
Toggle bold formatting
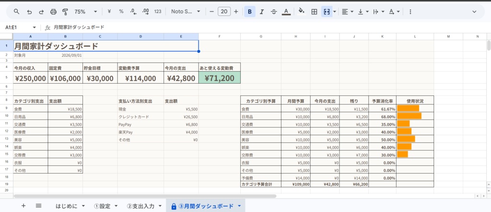point(249,11)
